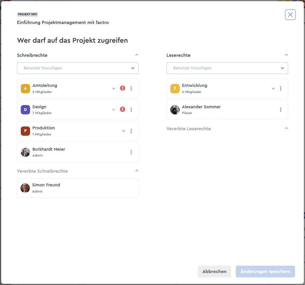Screen dimensions: 305x285
Task: Expand Entwicklung members list chevron
Action: (273, 88)
